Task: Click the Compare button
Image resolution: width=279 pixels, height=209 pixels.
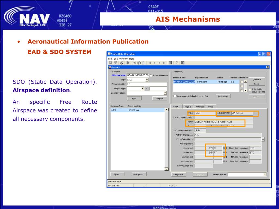Action: coord(257,79)
